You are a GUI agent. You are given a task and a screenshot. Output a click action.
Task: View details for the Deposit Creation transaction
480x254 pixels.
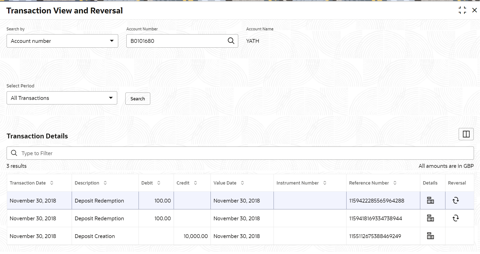(430, 236)
